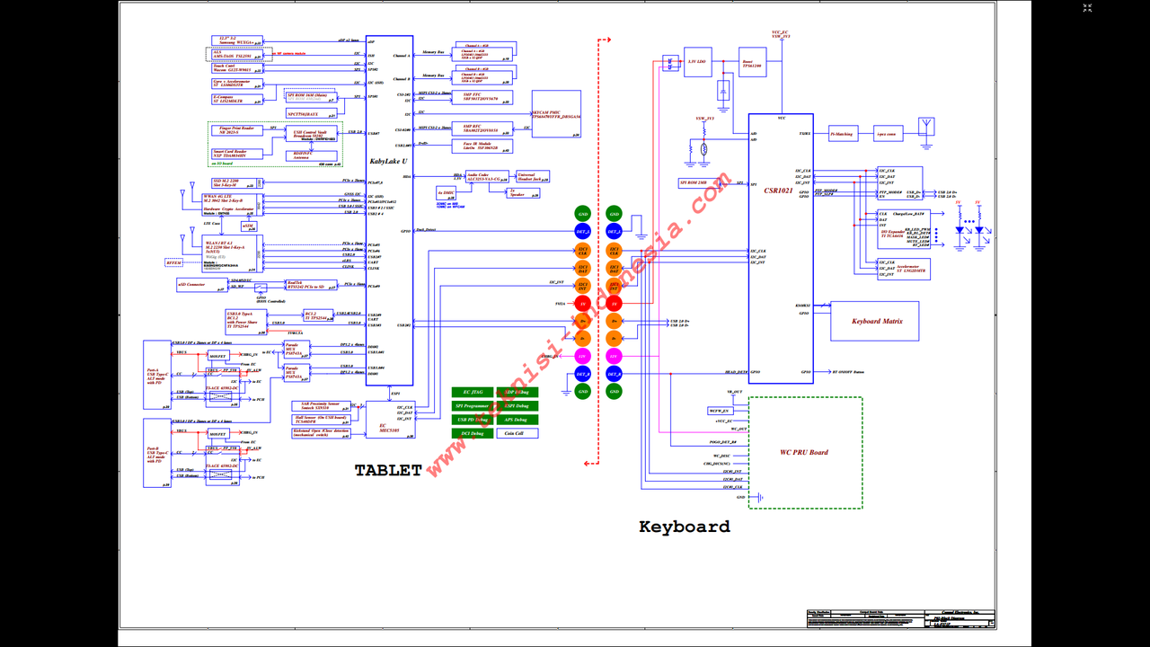Select the 3.3V LDO block
1150x647 pixels.
[x=698, y=61]
